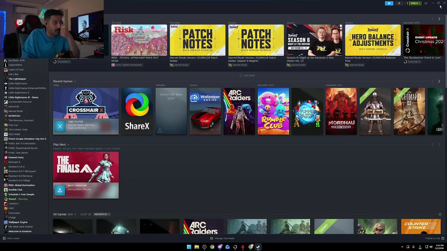The width and height of the screenshot is (447, 251).
Task: Select Resident Evil 4 in sidebar
Action: [x=16, y=167]
